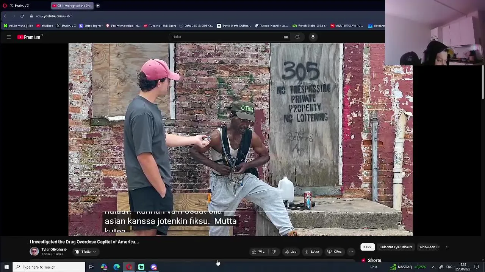Expand the Tilattu subscription dropdown
The width and height of the screenshot is (485, 272).
point(86,252)
